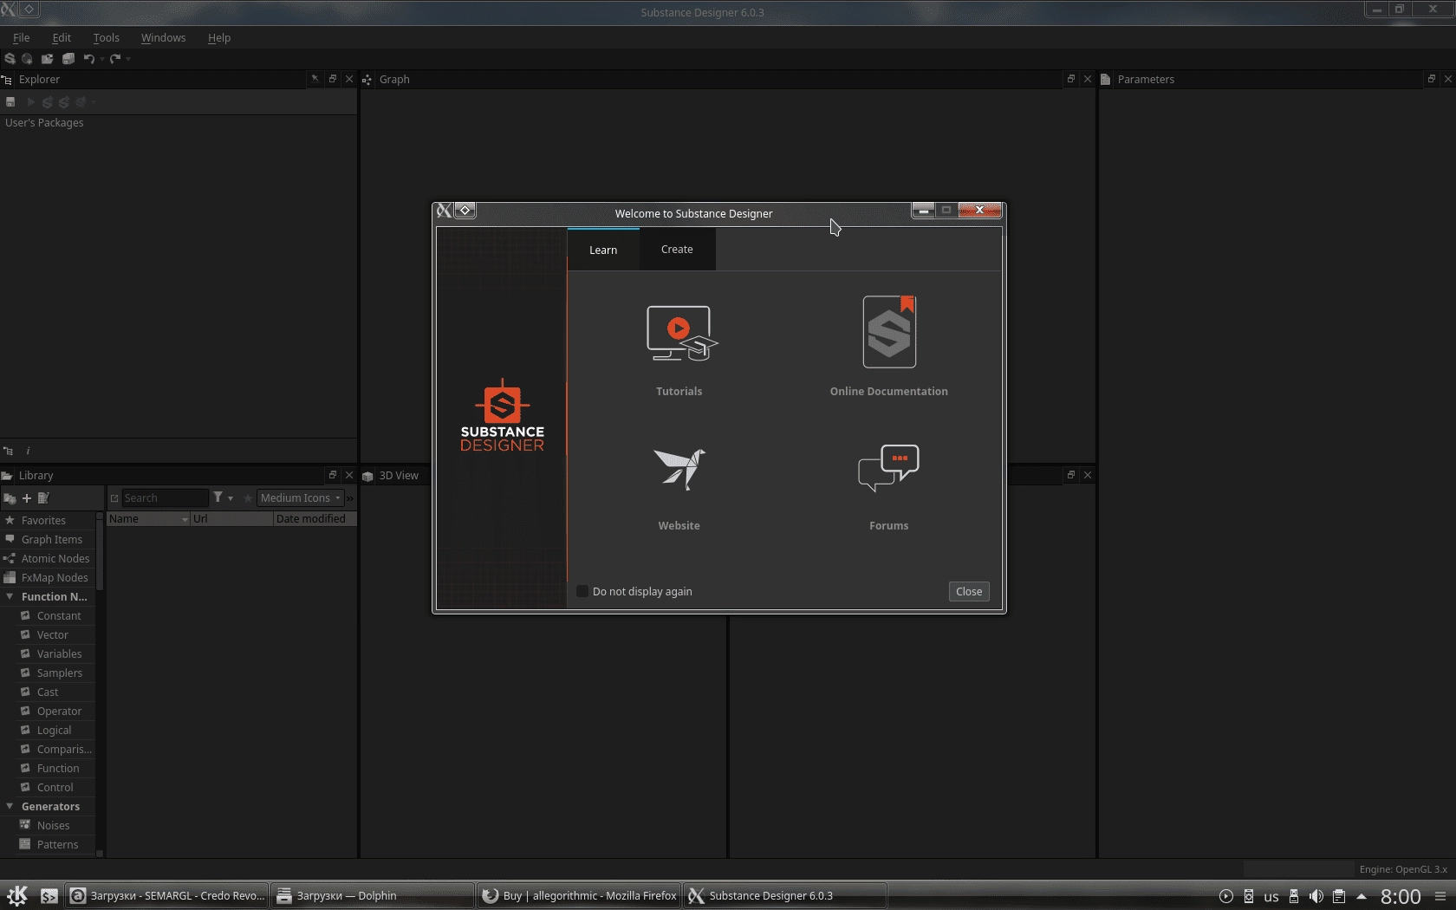Open the Tools menu
The image size is (1456, 910).
(106, 37)
